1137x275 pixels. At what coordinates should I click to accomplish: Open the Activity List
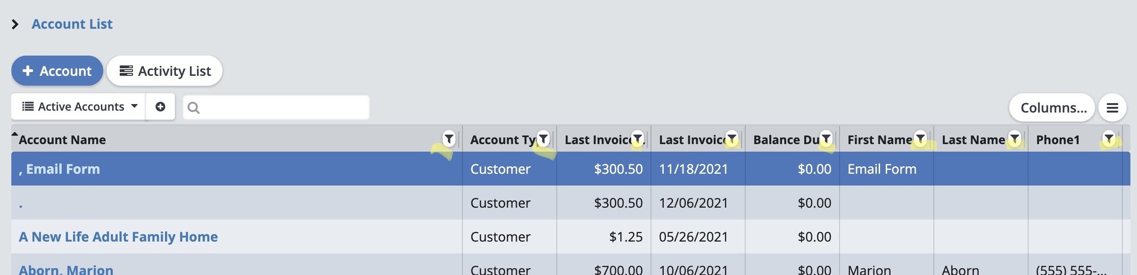tap(165, 71)
